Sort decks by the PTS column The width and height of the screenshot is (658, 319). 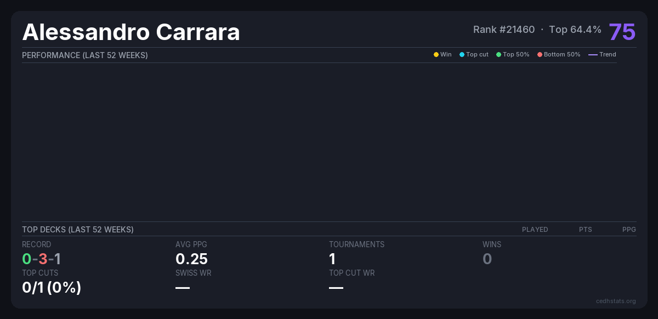(x=585, y=230)
